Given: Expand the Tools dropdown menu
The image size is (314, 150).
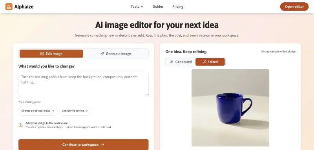Looking at the screenshot, I should tap(137, 7).
